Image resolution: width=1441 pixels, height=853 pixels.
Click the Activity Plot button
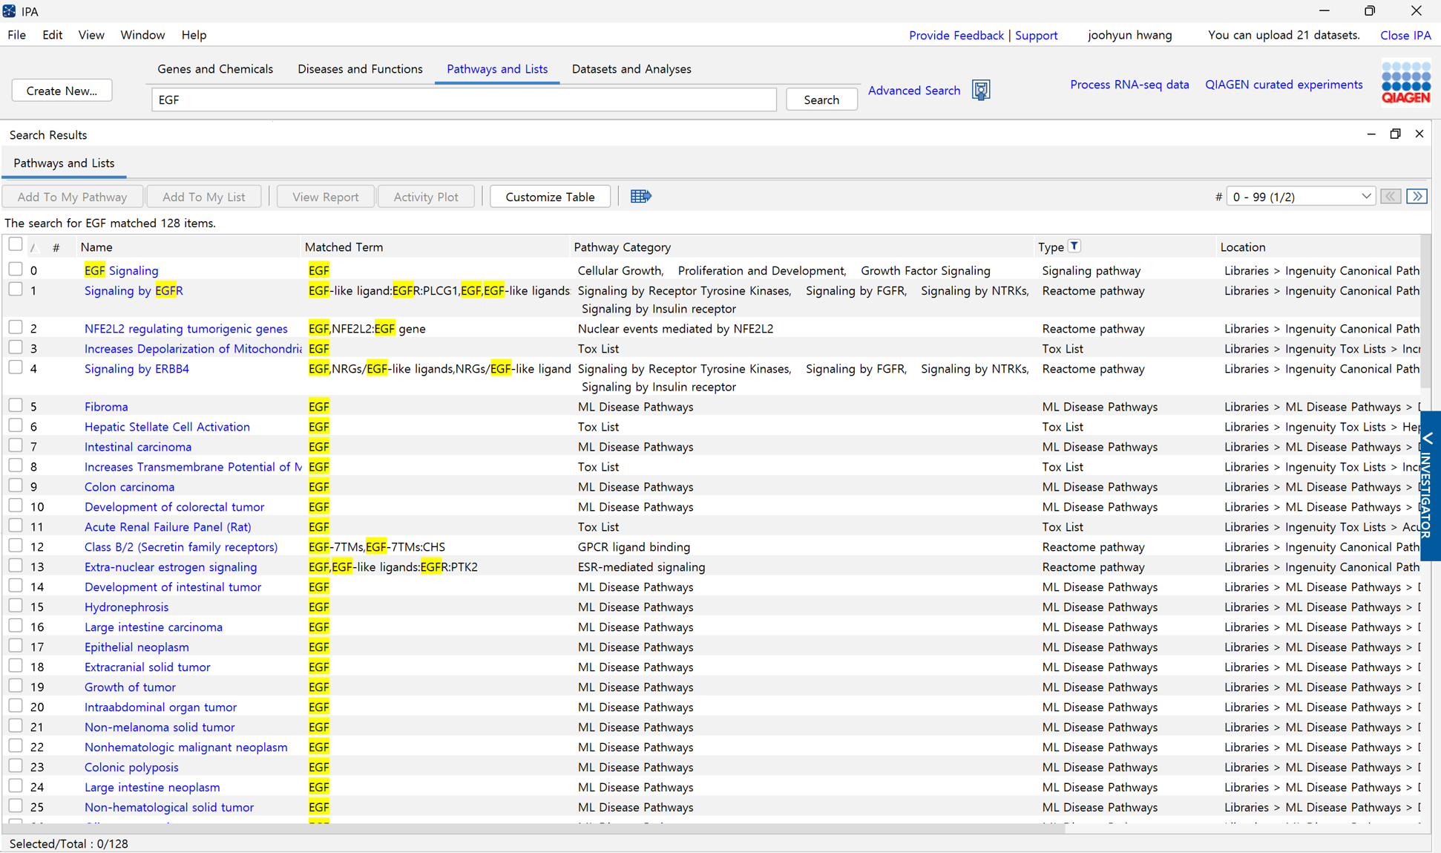426,197
